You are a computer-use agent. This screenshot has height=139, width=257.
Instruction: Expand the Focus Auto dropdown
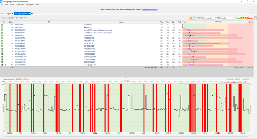[228, 18]
